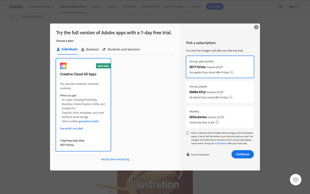The width and height of the screenshot is (310, 194).
Task: Select the Annual, prepaid subscription option
Action: (x=219, y=92)
